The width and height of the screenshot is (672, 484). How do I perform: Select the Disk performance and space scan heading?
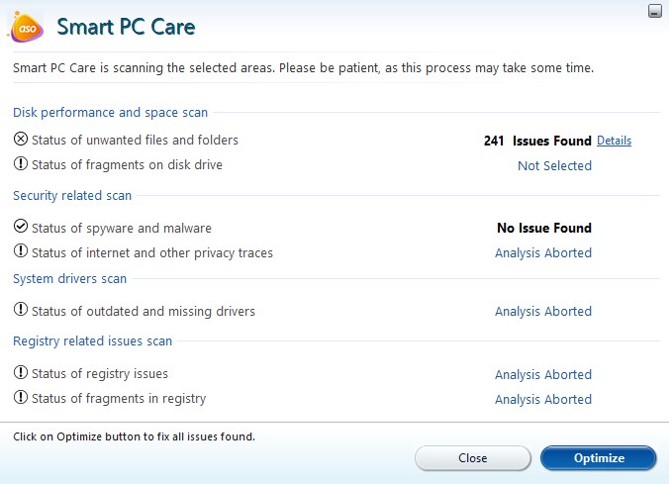click(x=110, y=113)
